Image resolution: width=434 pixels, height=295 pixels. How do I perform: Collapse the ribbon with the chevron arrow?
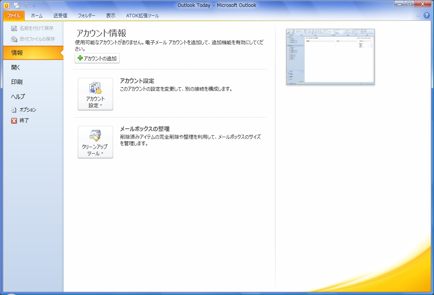[x=418, y=16]
